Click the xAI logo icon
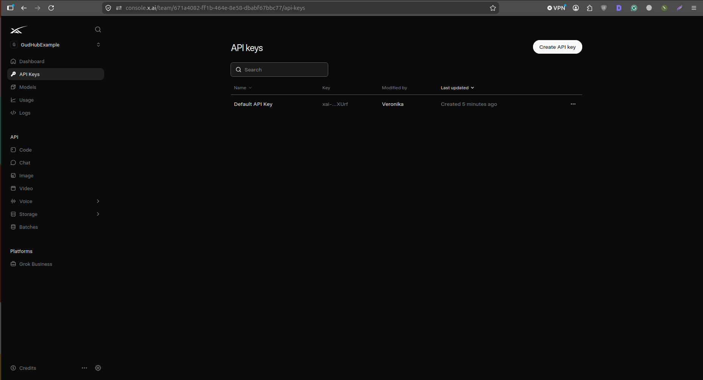 tap(19, 30)
